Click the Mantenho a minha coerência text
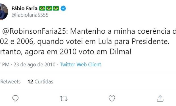The width and height of the screenshot is (176, 106). point(120,31)
